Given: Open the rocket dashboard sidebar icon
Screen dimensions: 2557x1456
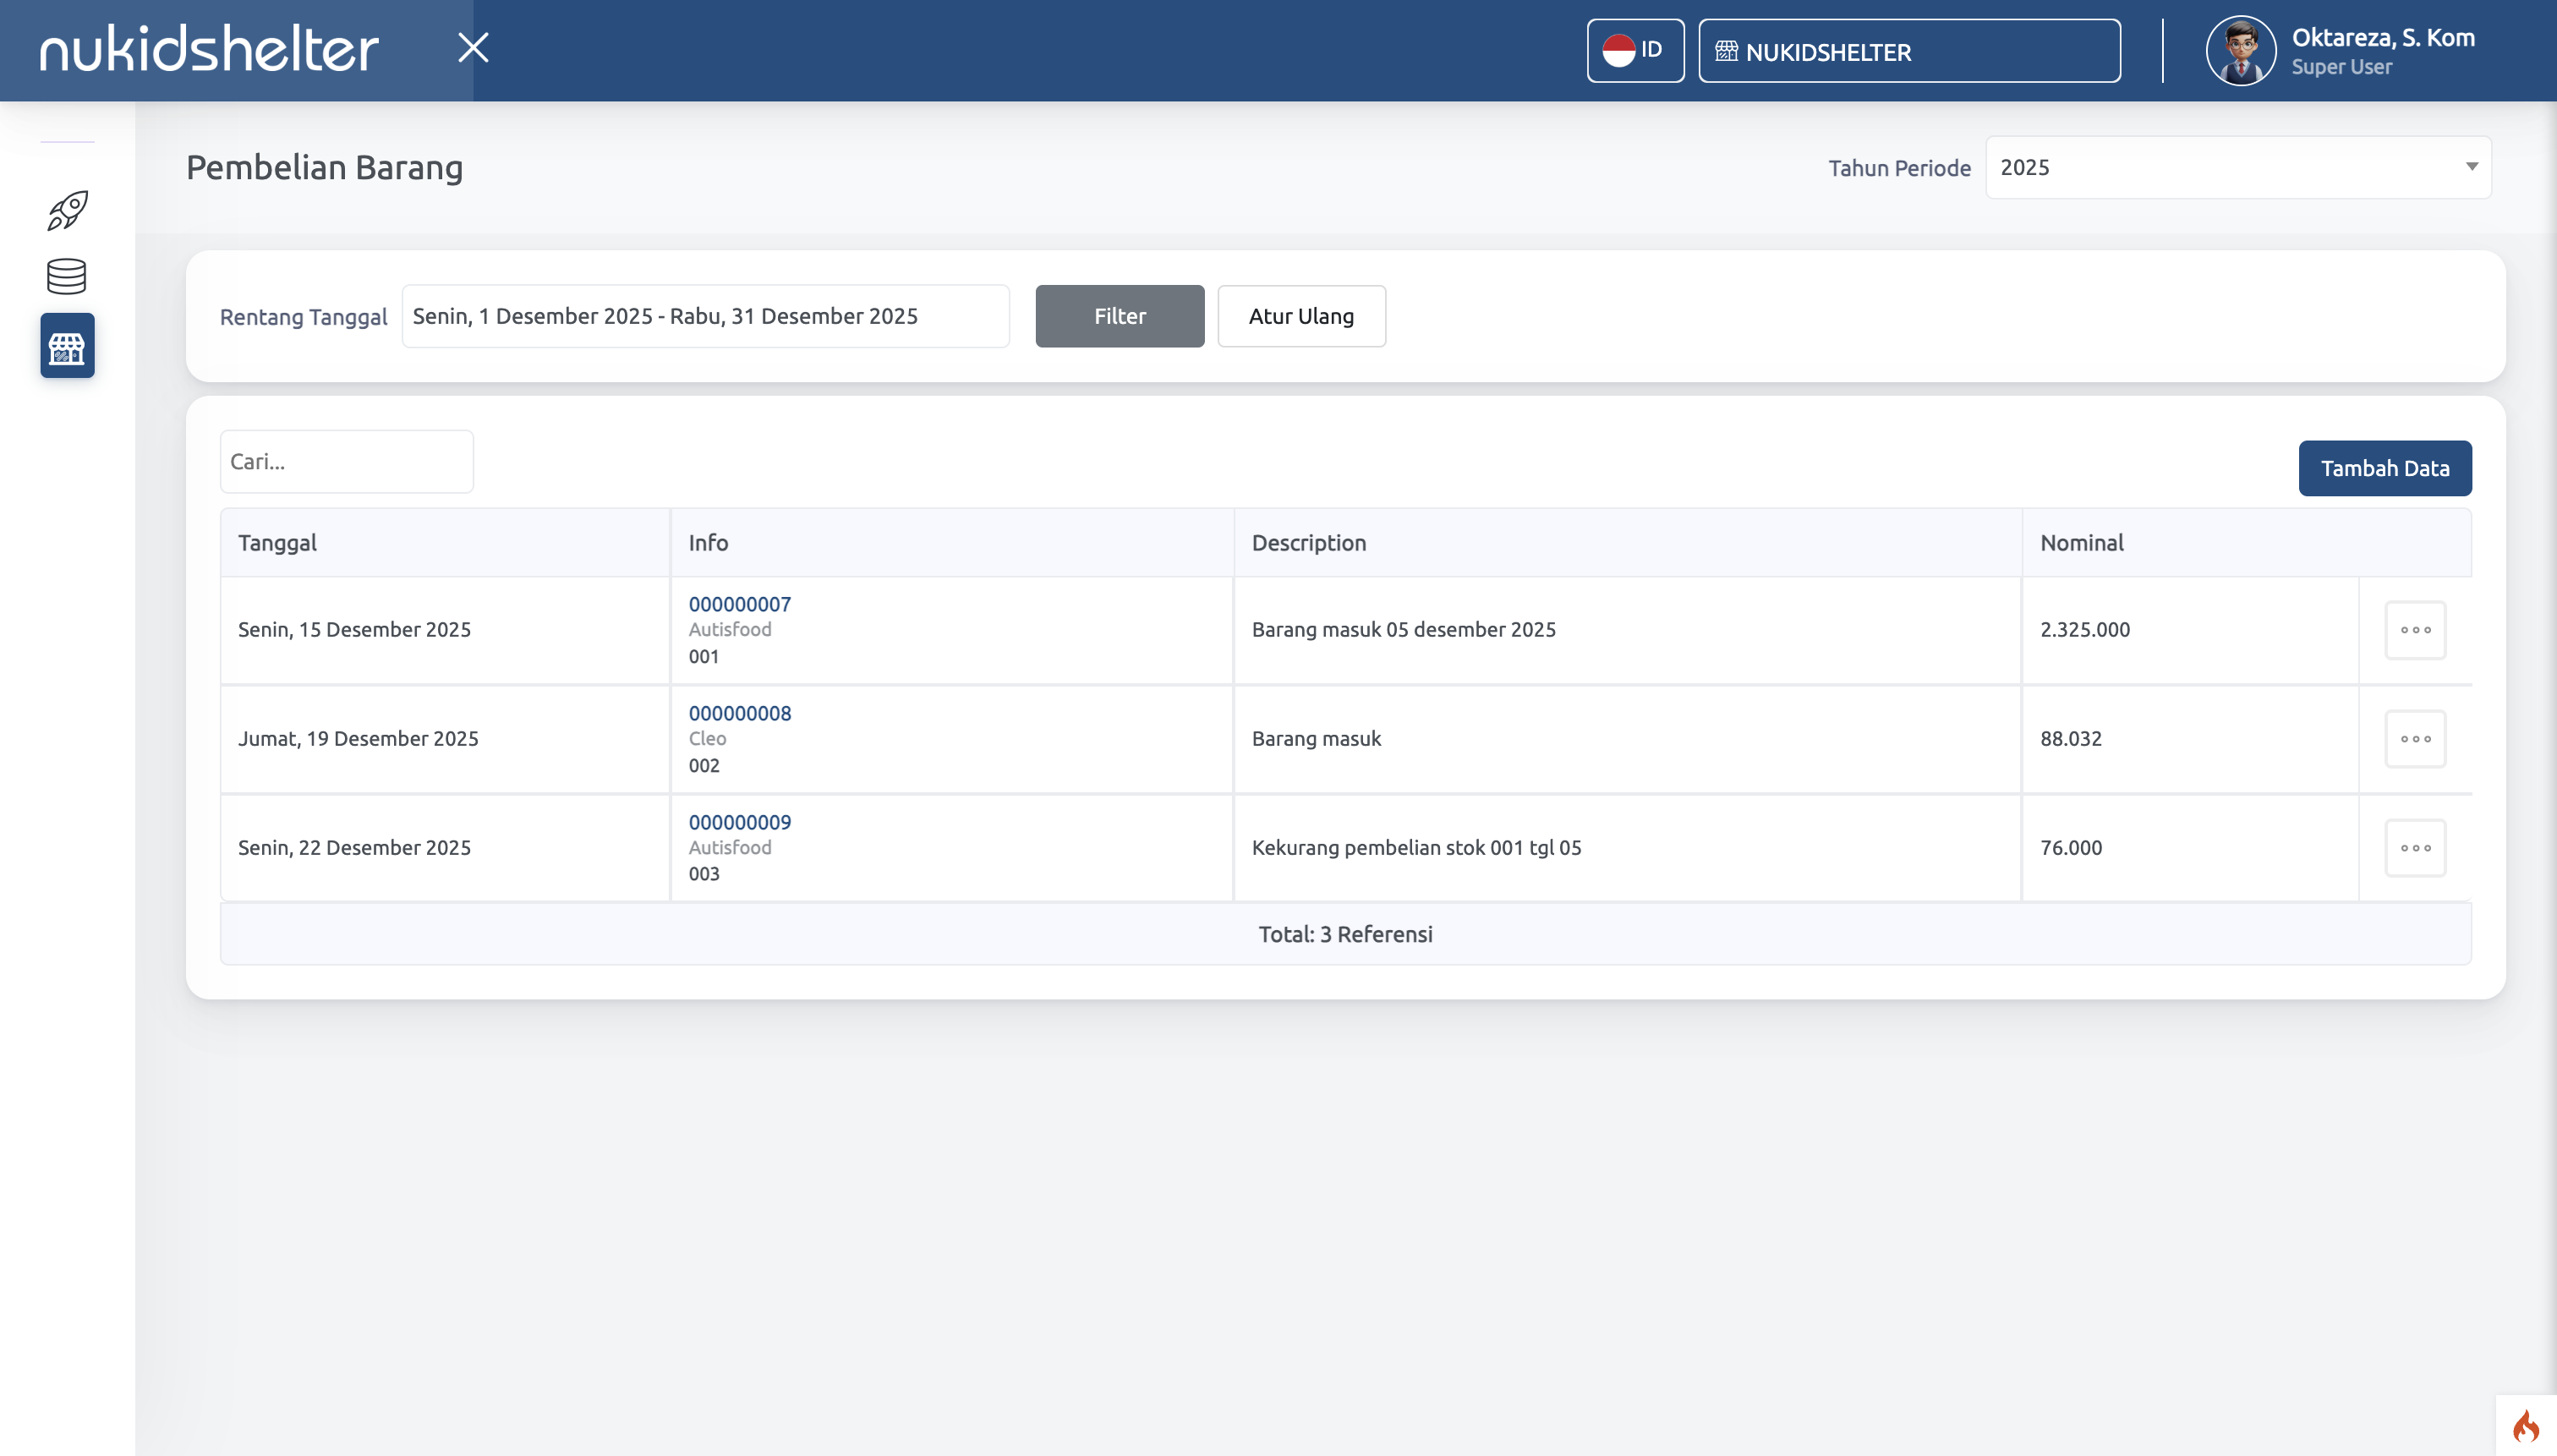Looking at the screenshot, I should (x=67, y=210).
